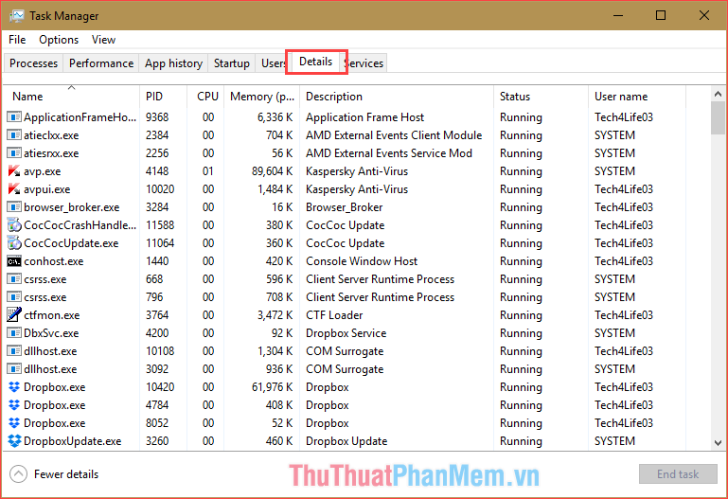Click the Browser_Broker description text
Image resolution: width=728 pixels, height=499 pixels.
[344, 207]
